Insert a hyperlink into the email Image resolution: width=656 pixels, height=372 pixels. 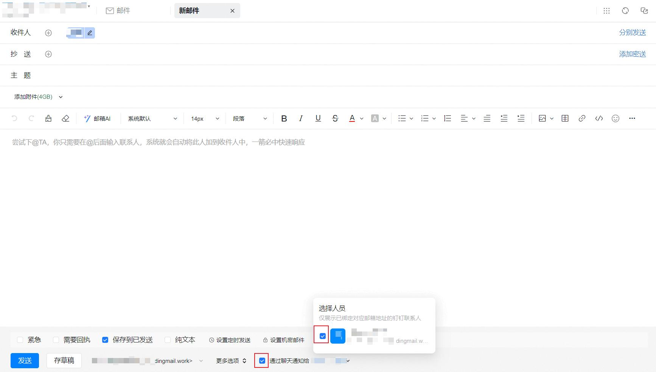tap(582, 118)
